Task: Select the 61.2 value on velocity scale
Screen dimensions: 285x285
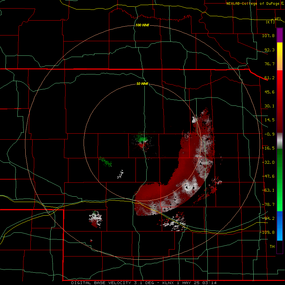Action: pos(269,78)
